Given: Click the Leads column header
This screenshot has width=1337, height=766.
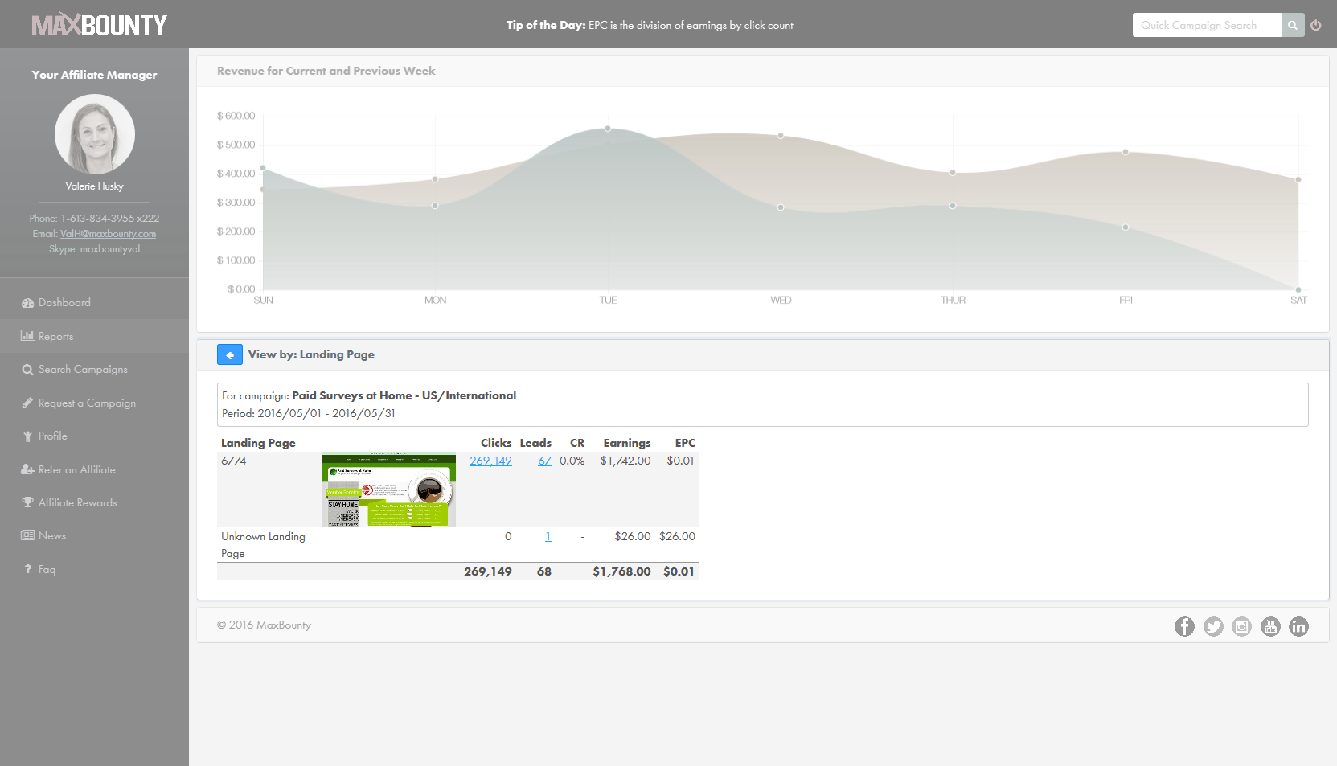Looking at the screenshot, I should pyautogui.click(x=535, y=443).
